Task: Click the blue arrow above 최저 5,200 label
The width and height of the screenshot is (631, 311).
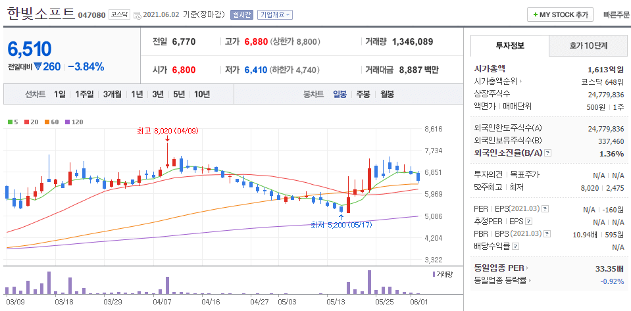Action: tap(341, 217)
